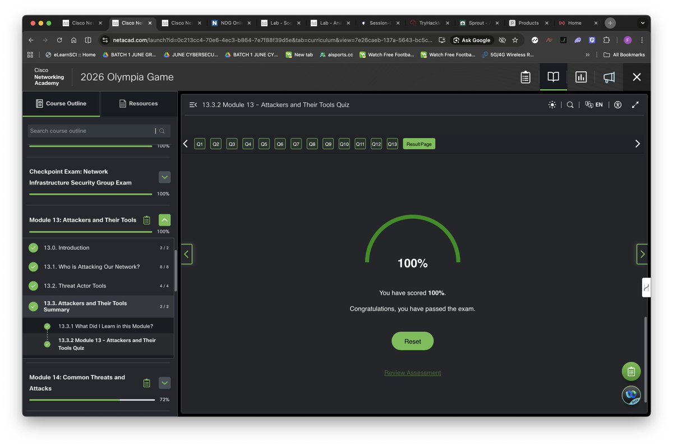673x446 pixels.
Task: Click the floating green clipboard button
Action: coord(631,371)
